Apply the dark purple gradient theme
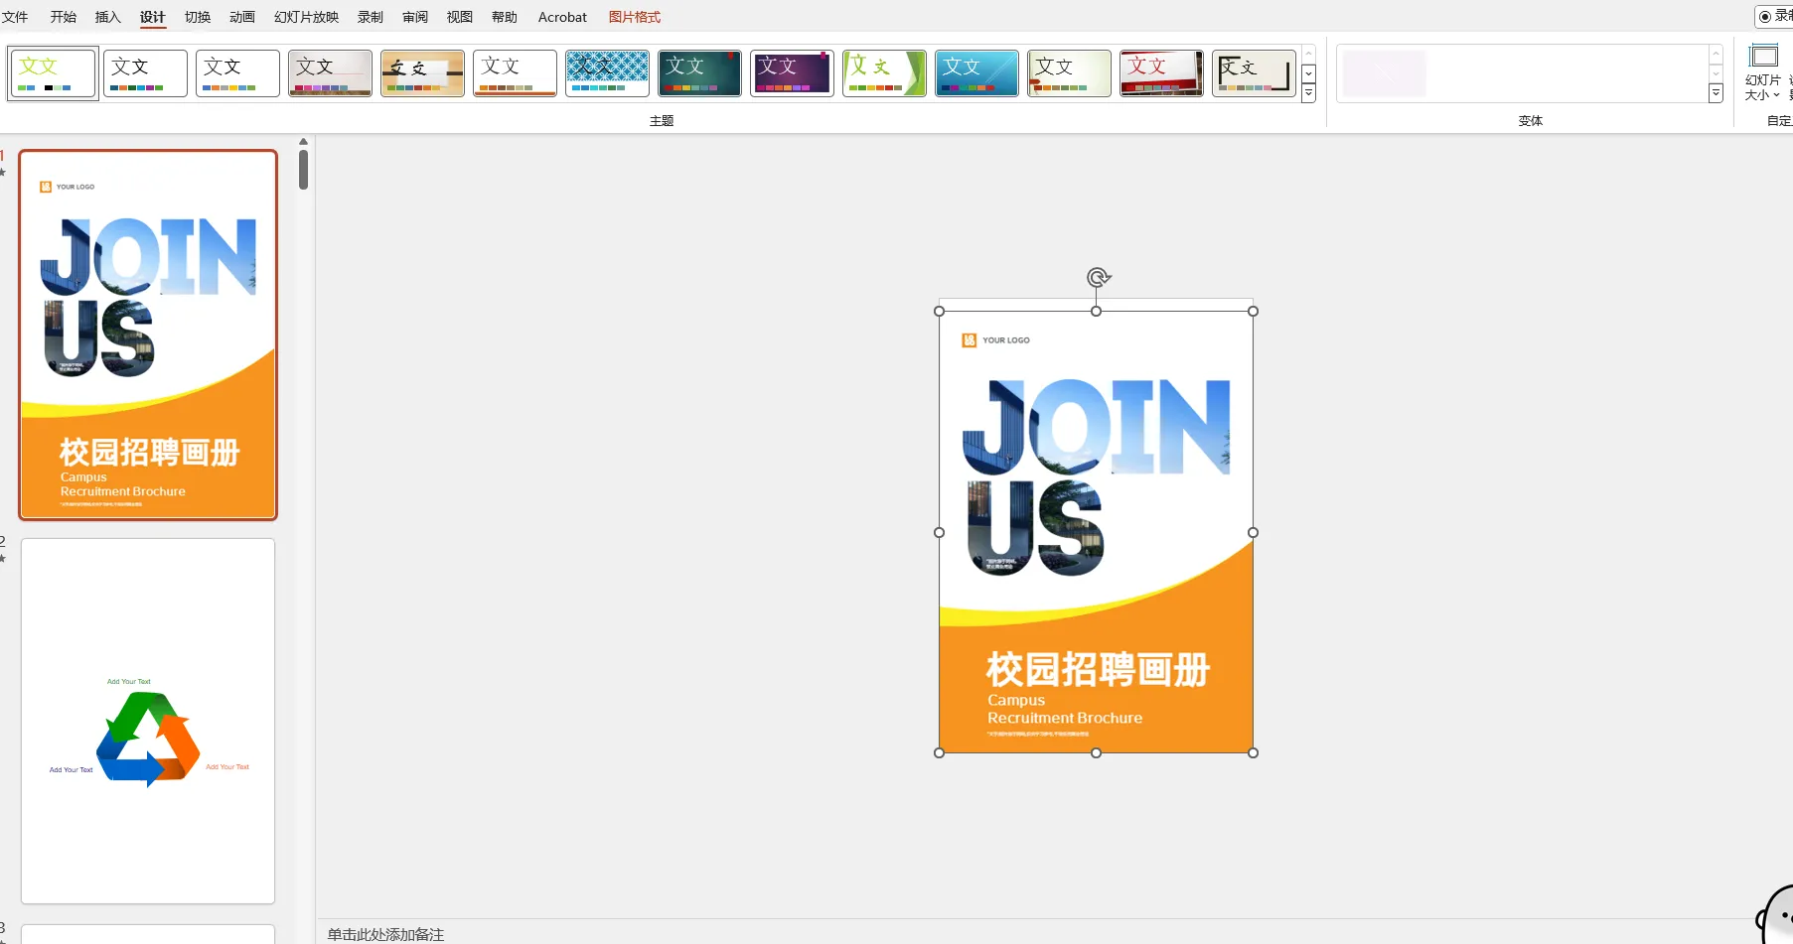This screenshot has height=944, width=1793. tap(792, 73)
